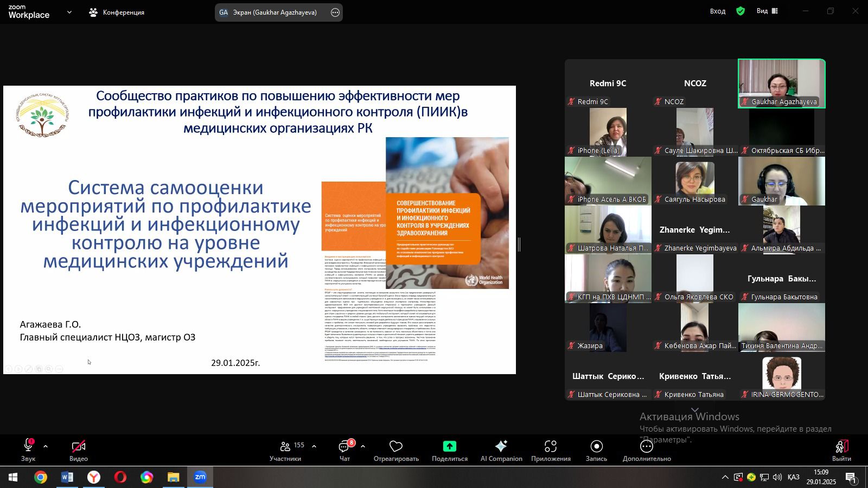Open the More options menu
Viewport: 868px width, 488px height.
point(647,450)
